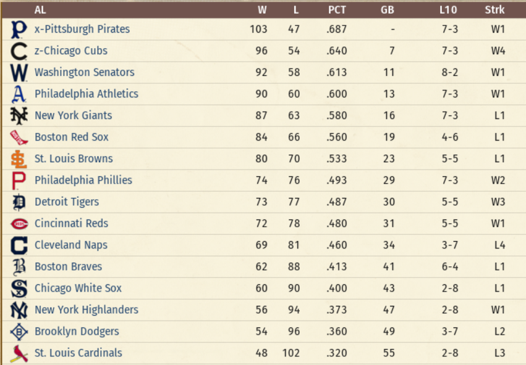Click the Chicago Cubs logo icon

pos(19,51)
